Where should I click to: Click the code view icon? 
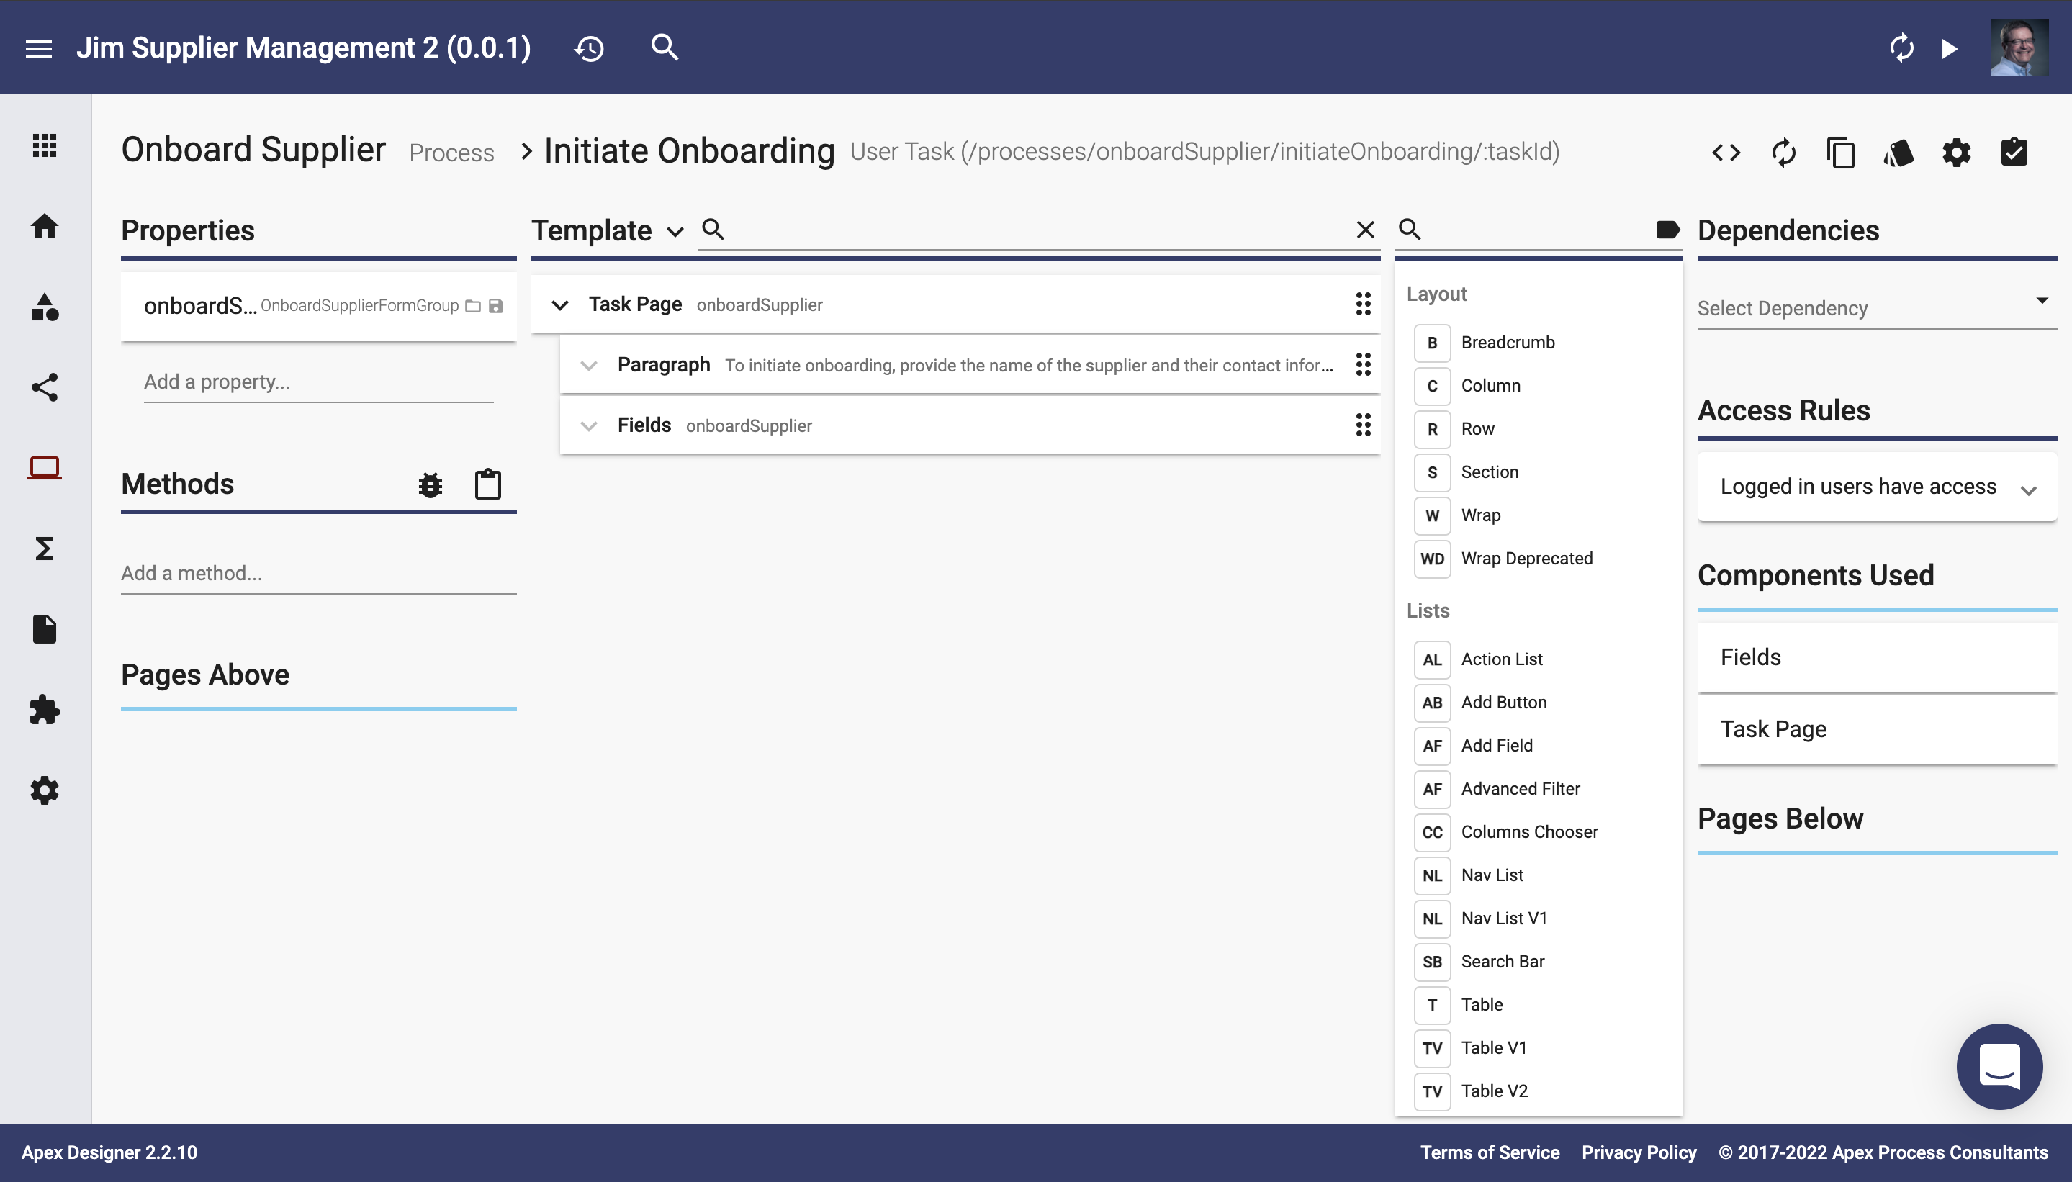tap(1726, 152)
